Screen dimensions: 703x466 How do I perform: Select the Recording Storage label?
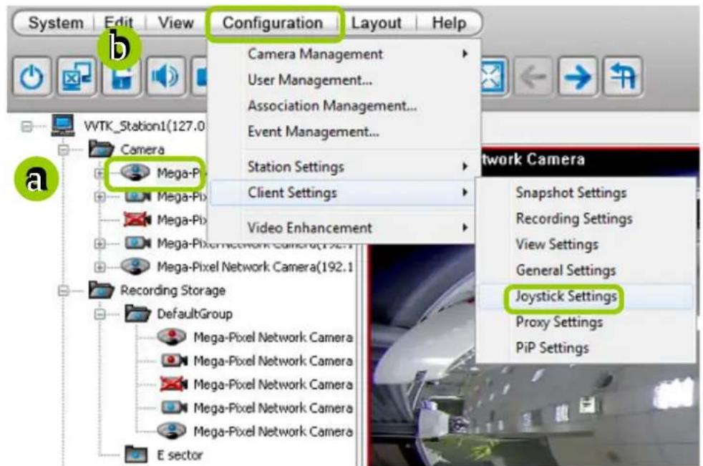click(x=173, y=290)
